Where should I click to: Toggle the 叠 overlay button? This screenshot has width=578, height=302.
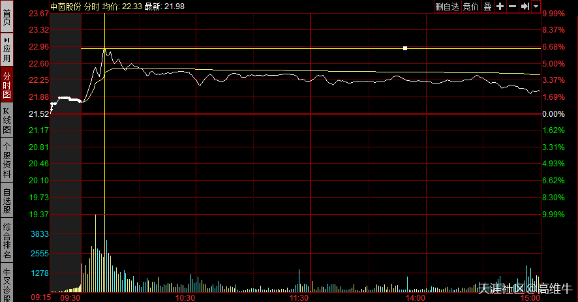coord(487,6)
